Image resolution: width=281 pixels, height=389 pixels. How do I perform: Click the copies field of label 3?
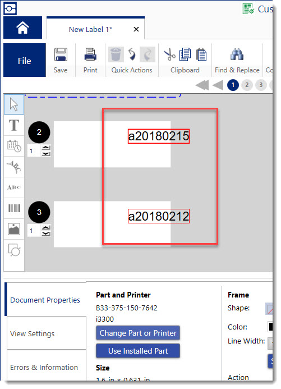coord(34,231)
